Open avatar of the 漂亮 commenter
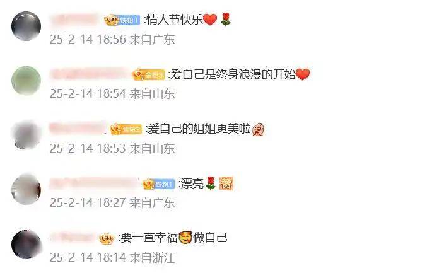The height and width of the screenshot is (273, 427). point(26,189)
